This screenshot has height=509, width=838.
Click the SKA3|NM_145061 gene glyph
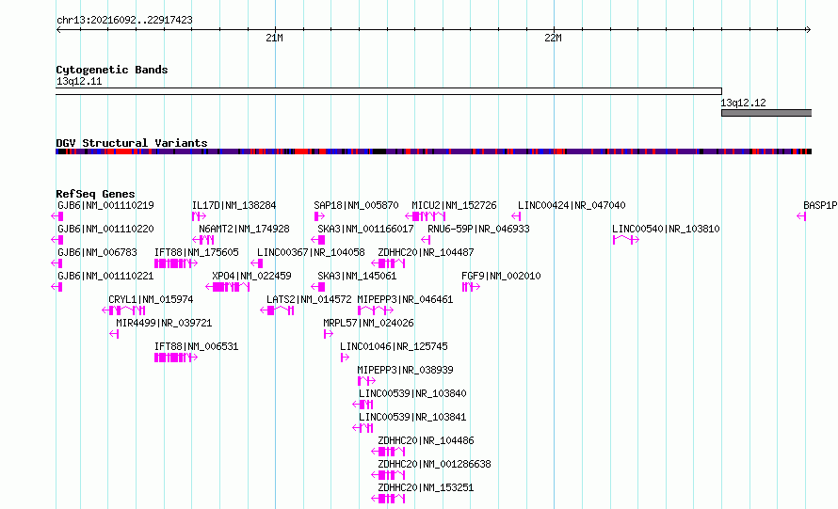(x=318, y=287)
